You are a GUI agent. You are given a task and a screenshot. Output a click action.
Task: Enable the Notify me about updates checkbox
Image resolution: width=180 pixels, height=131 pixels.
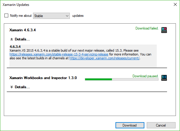coord(6,16)
